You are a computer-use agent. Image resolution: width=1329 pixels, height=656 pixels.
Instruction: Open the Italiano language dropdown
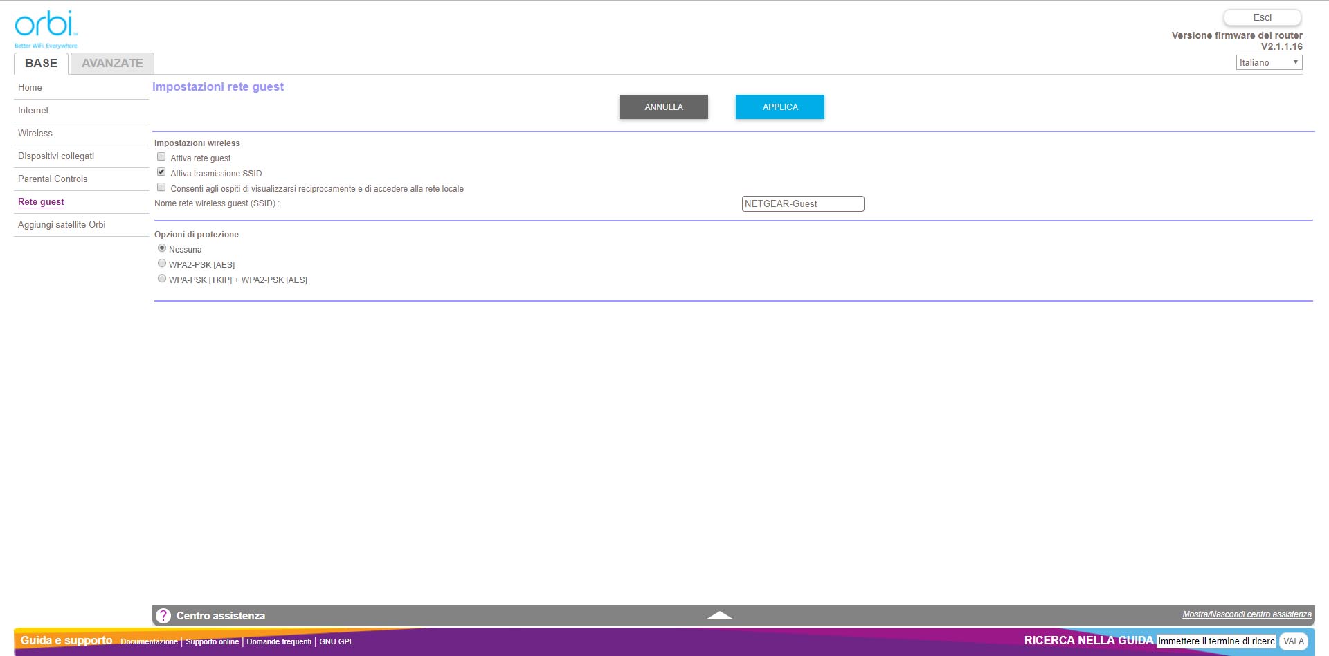point(1268,62)
